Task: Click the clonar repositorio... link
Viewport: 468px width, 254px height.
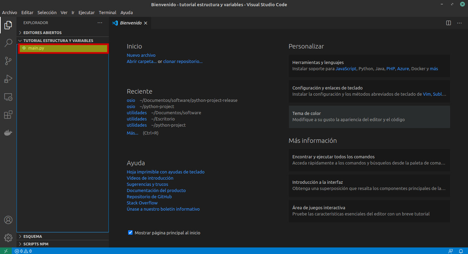Action: coord(183,61)
